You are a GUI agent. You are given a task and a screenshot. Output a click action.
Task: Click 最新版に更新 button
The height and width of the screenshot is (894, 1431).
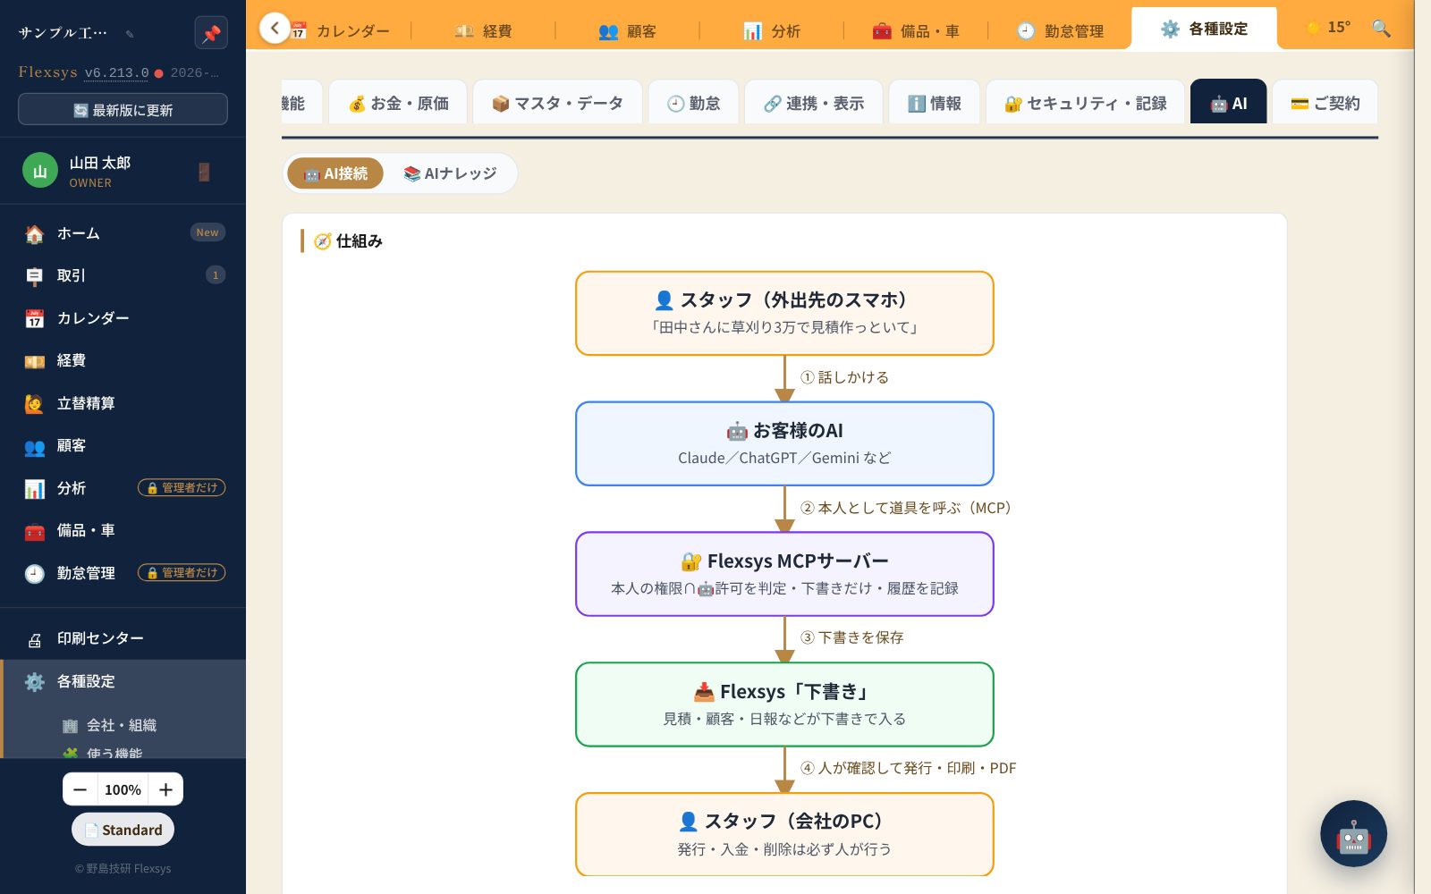pos(123,110)
